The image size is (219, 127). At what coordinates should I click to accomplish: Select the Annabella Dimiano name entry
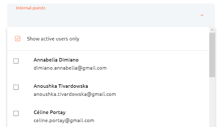click(x=56, y=60)
